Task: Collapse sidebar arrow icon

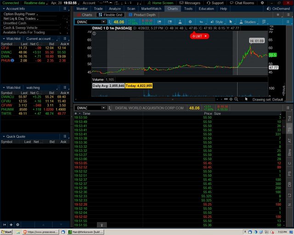Action: [x=5, y=225]
